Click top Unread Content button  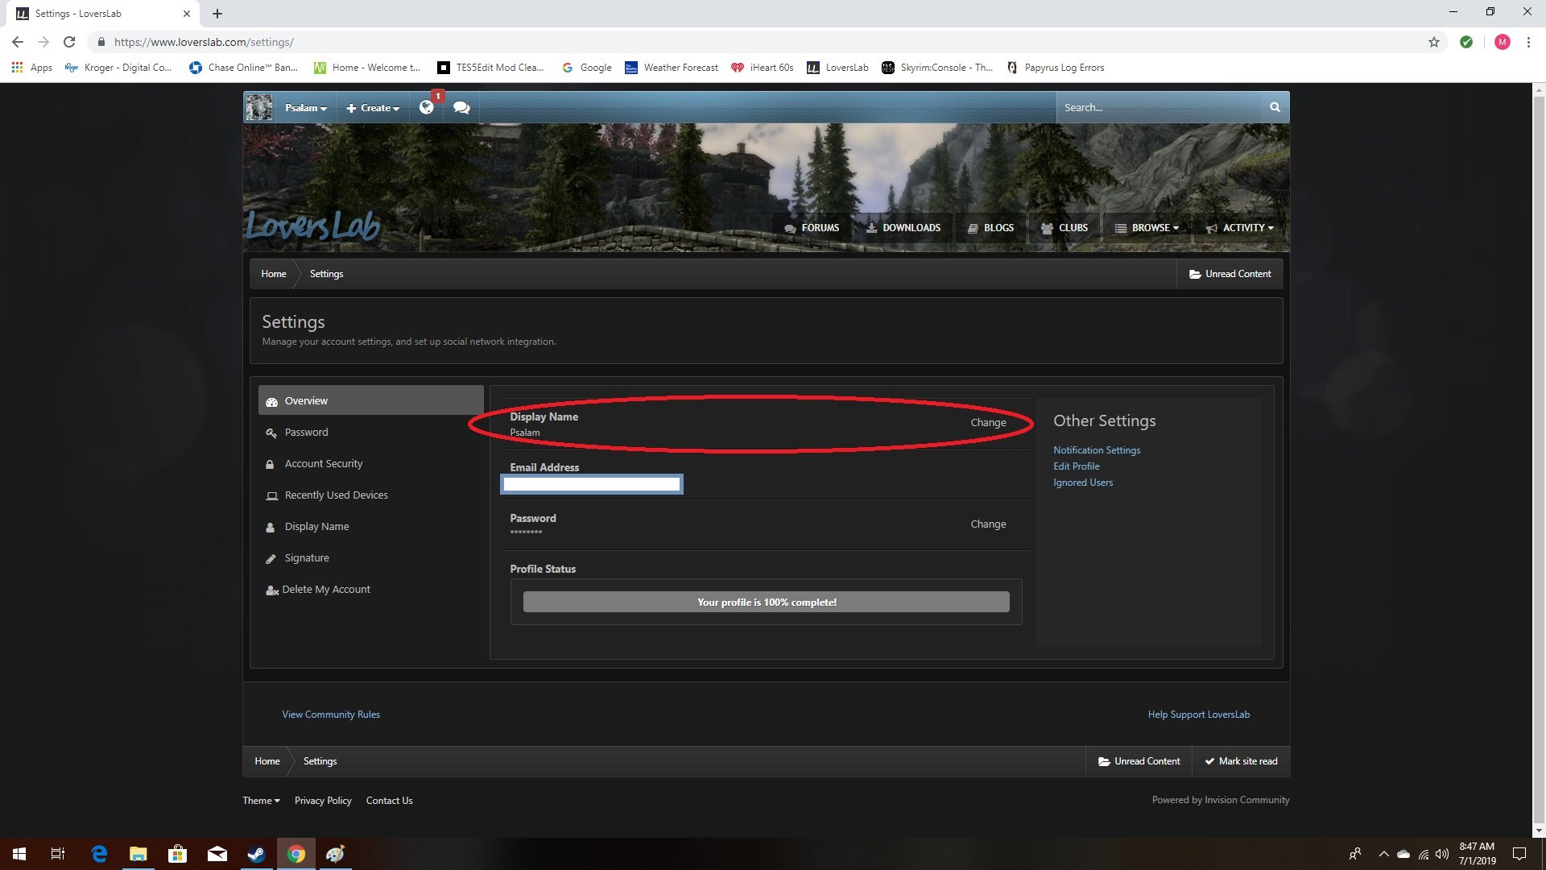click(x=1230, y=274)
